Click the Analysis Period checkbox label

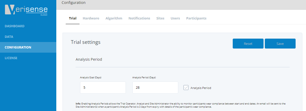(201, 88)
